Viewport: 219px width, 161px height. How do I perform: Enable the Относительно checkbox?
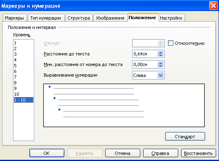point(170,43)
